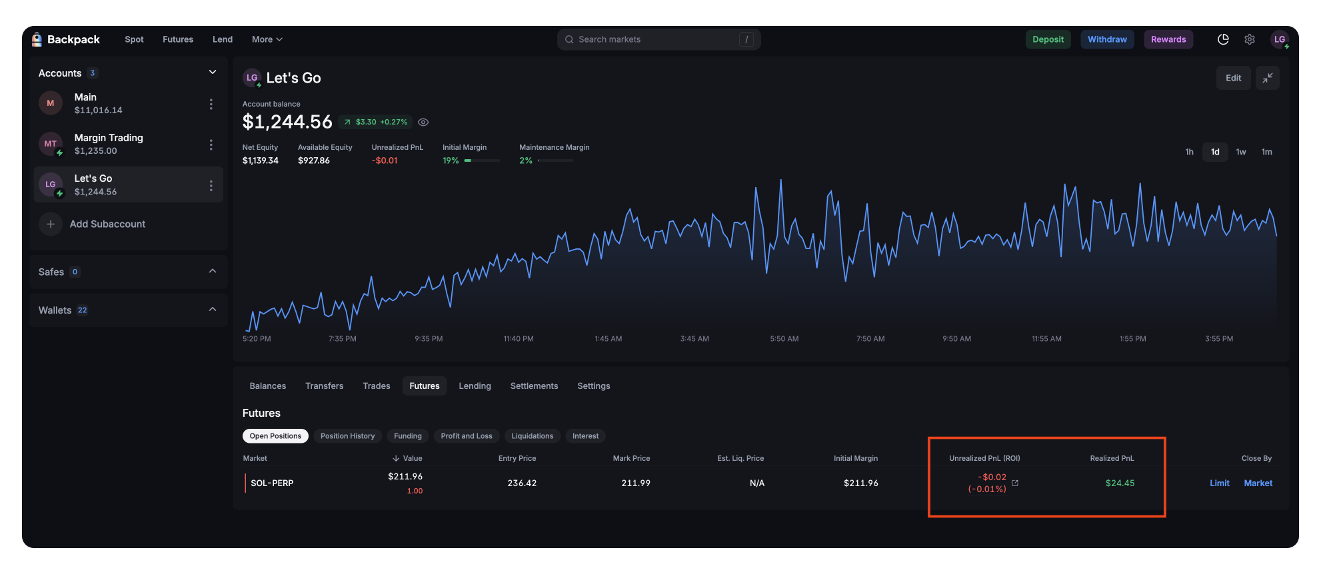Click the Let's Go LG sidebar avatar
The height and width of the screenshot is (574, 1321).
click(51, 184)
